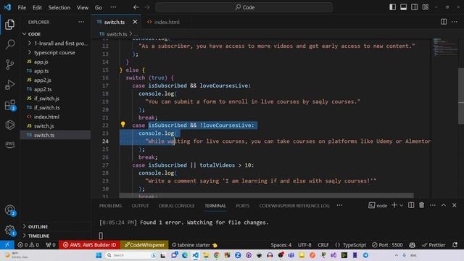Open Explorer views and more actions
This screenshot has height=261, width=464.
[81, 22]
